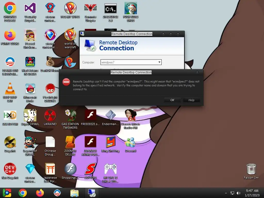
Task: Open the network tray icon
Action: click(x=232, y=193)
